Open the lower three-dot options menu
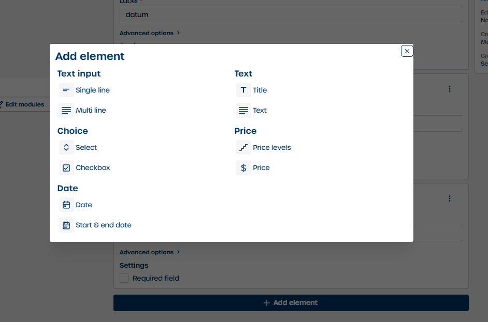This screenshot has height=322, width=488. (x=449, y=198)
